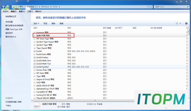This screenshot has width=191, height=111.
Task: Select the Segoe UI Emoji 常规 font icon
Action: tap(35, 79)
